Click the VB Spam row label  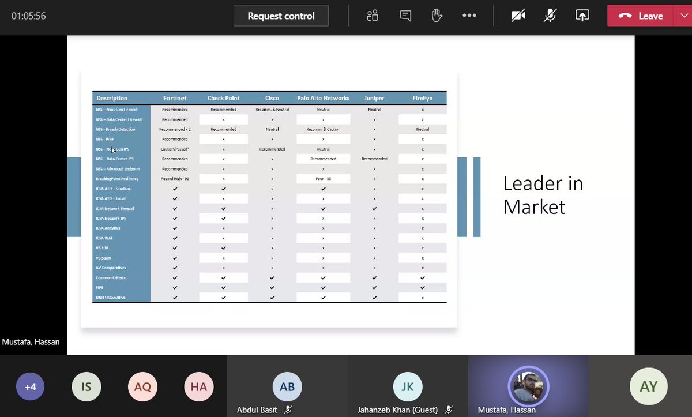point(104,258)
